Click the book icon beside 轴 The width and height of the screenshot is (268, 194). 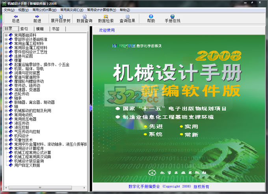coord(11,106)
